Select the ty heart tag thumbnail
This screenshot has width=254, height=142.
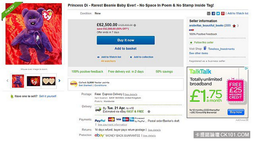[x=33, y=81]
